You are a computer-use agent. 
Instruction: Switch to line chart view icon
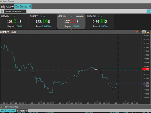[141, 32]
